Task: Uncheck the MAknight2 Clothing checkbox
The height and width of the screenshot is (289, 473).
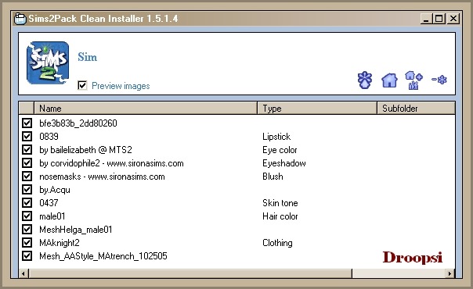Action: click(27, 242)
